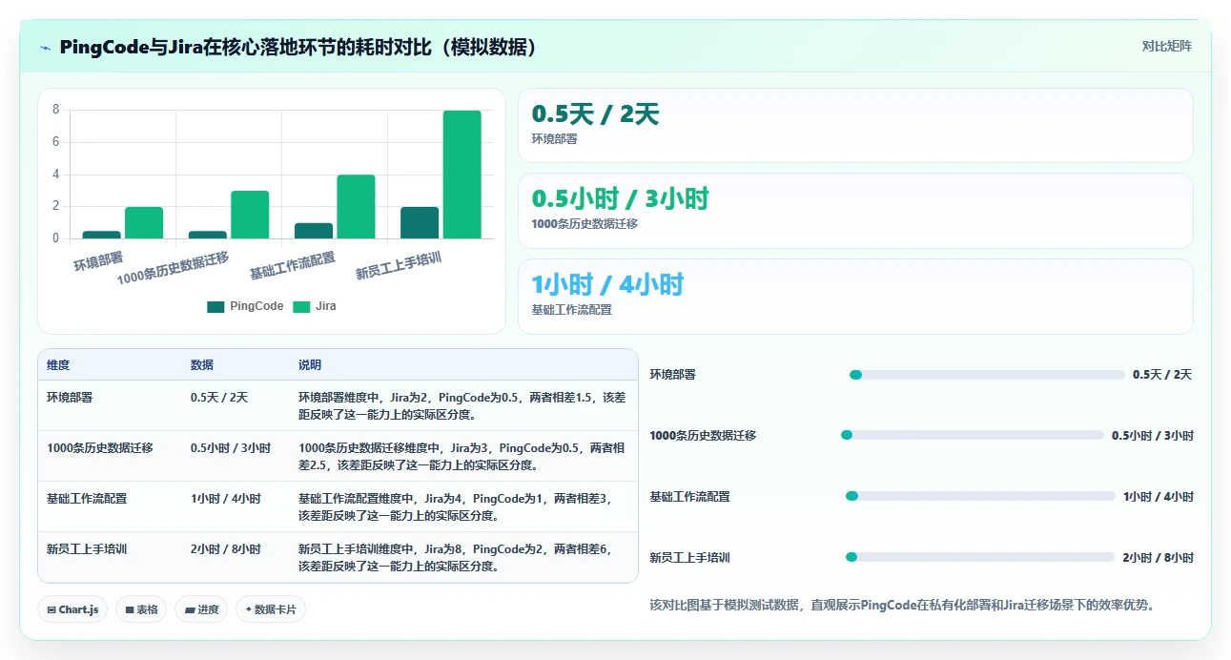1231x660 pixels.
Task: Click the 基础工作流配置 progress bar
Action: tap(980, 496)
